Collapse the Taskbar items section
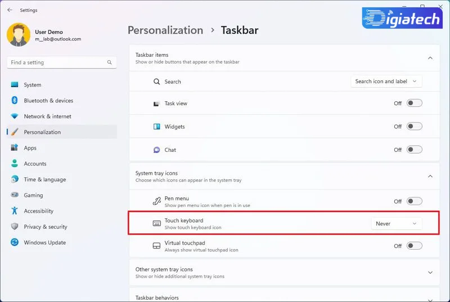The height and width of the screenshot is (302, 450). click(430, 58)
